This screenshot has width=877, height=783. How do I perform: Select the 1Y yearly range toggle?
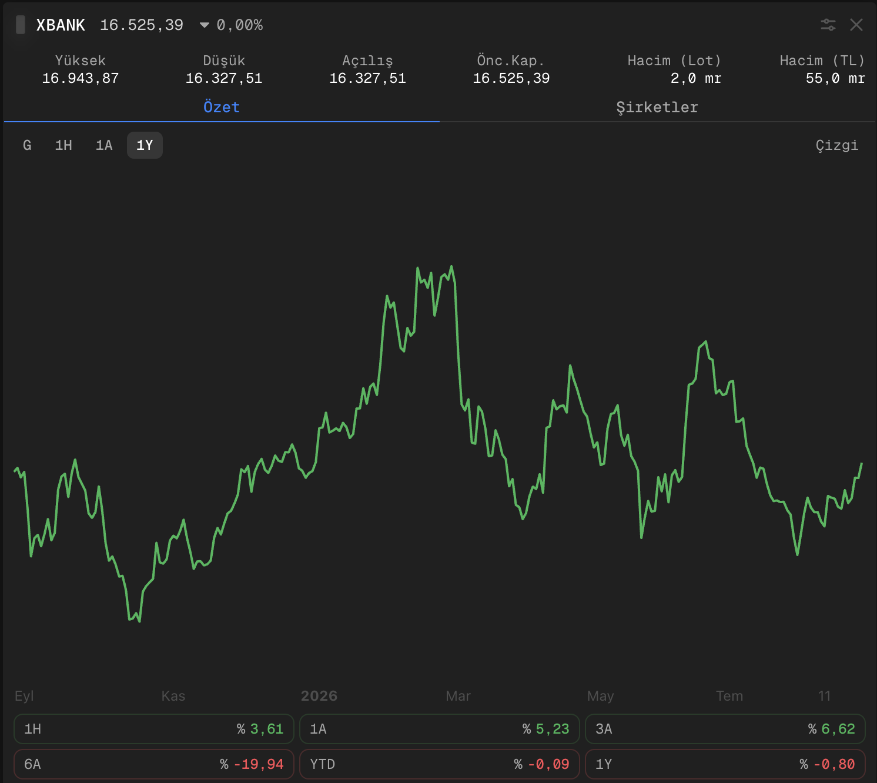pos(145,145)
